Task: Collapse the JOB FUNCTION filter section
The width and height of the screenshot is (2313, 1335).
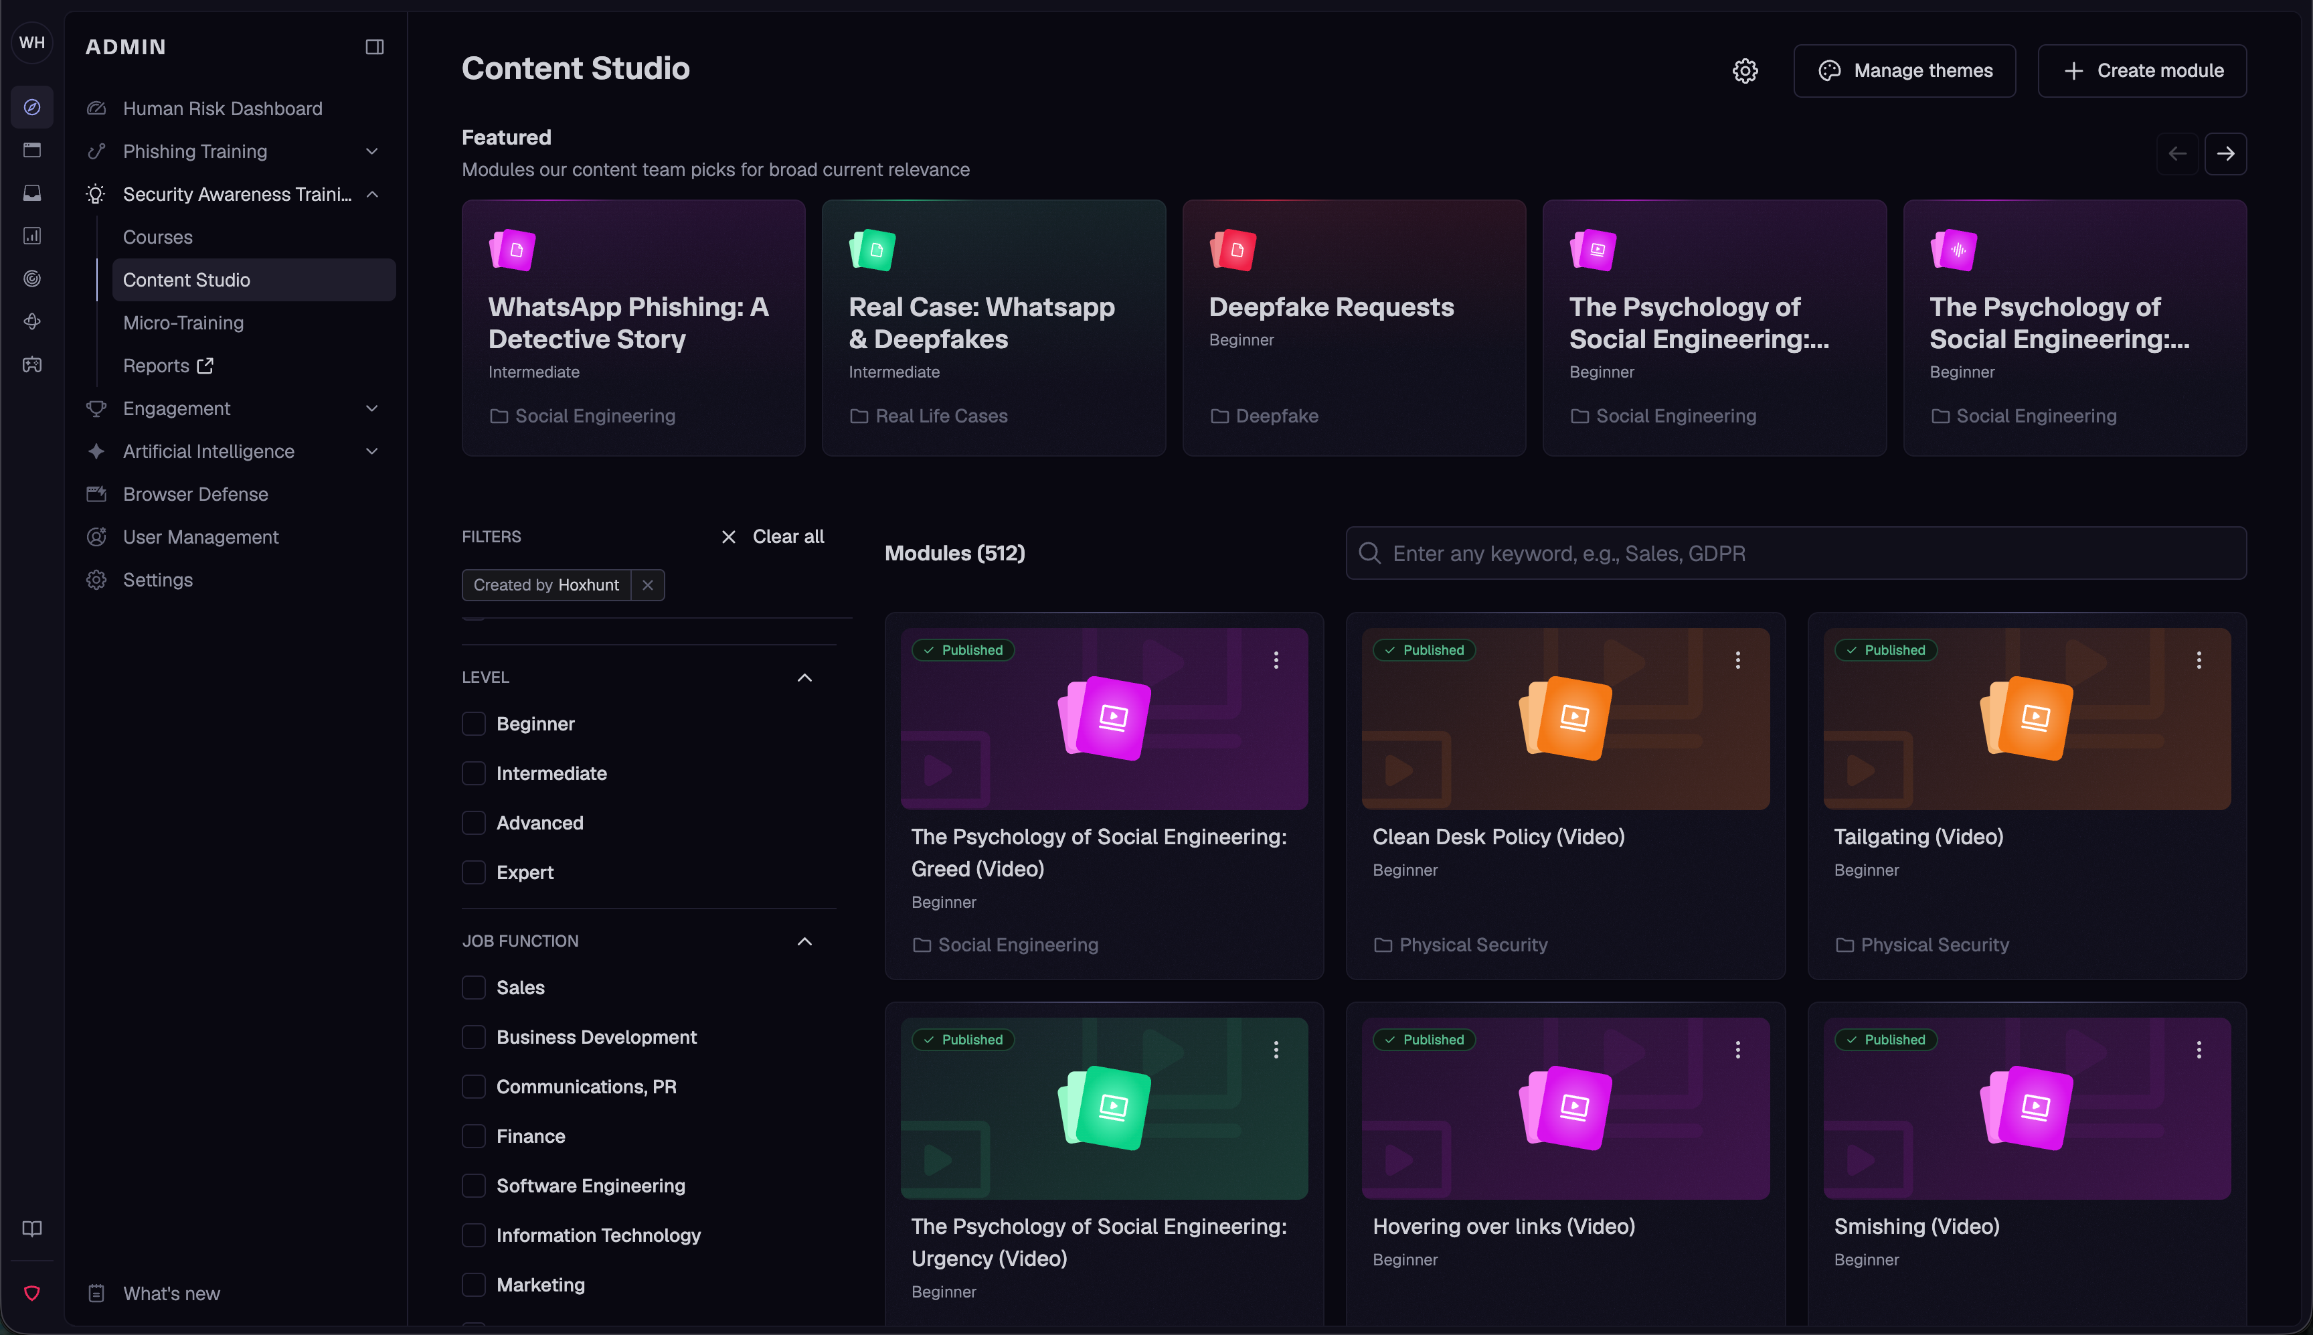Action: coord(804,941)
